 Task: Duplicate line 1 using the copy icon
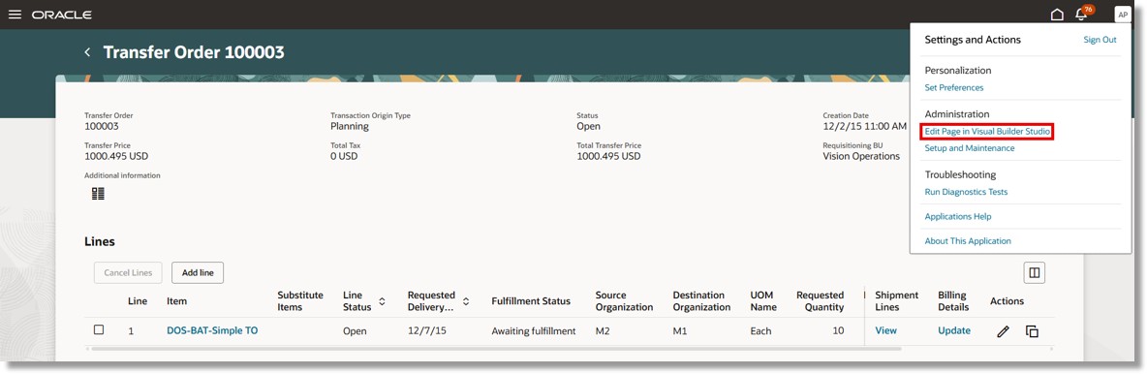pyautogui.click(x=1032, y=331)
